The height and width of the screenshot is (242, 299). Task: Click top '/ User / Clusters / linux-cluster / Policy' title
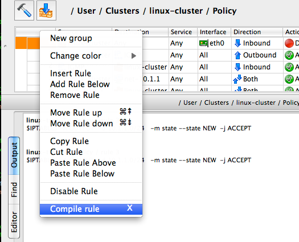pyautogui.click(x=154, y=11)
